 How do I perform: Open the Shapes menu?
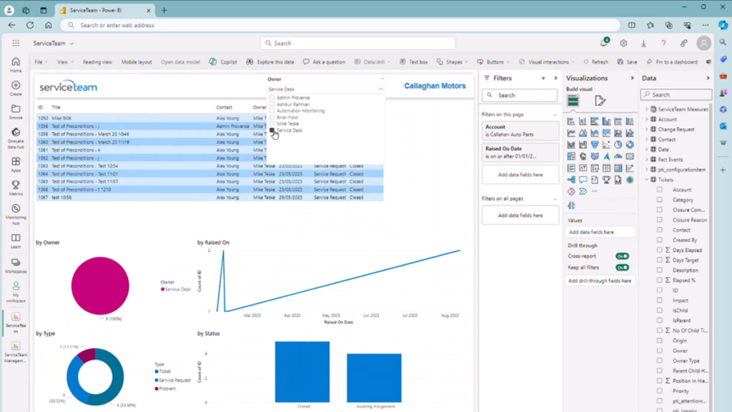452,62
